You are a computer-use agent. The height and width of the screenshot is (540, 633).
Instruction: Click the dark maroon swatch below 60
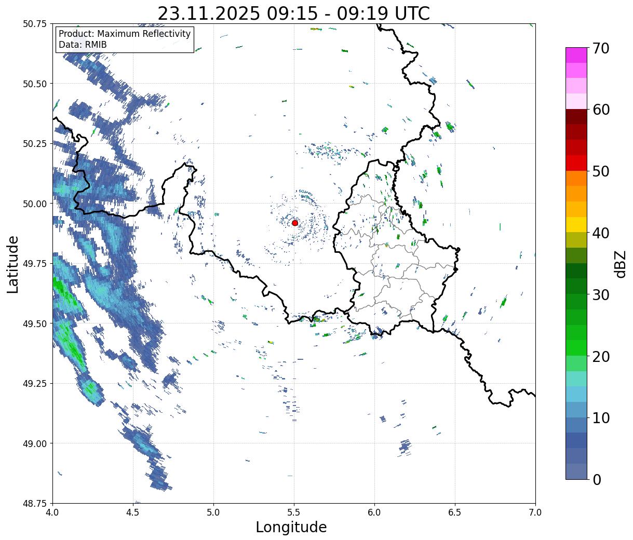click(x=576, y=116)
